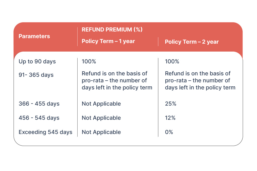Click the "Policy Term – 1 year" header

tap(108, 41)
